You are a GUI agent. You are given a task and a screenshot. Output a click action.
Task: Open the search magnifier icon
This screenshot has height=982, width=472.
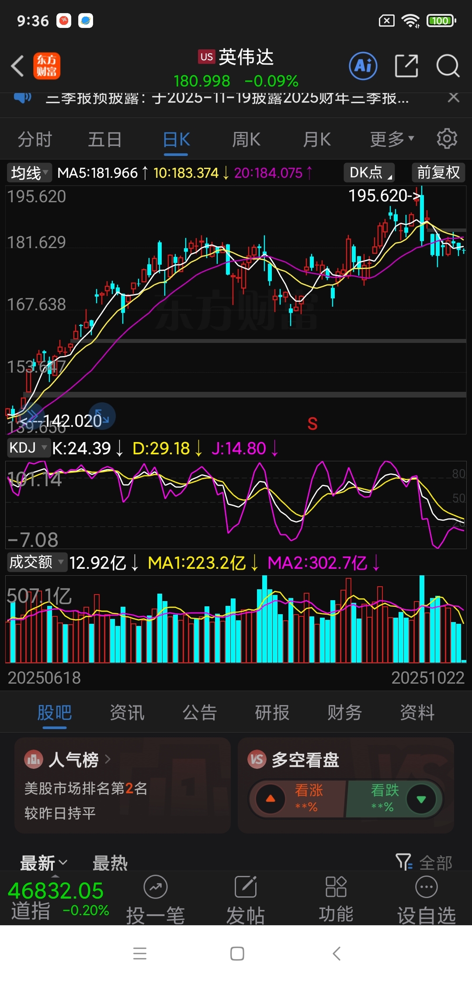pyautogui.click(x=448, y=66)
